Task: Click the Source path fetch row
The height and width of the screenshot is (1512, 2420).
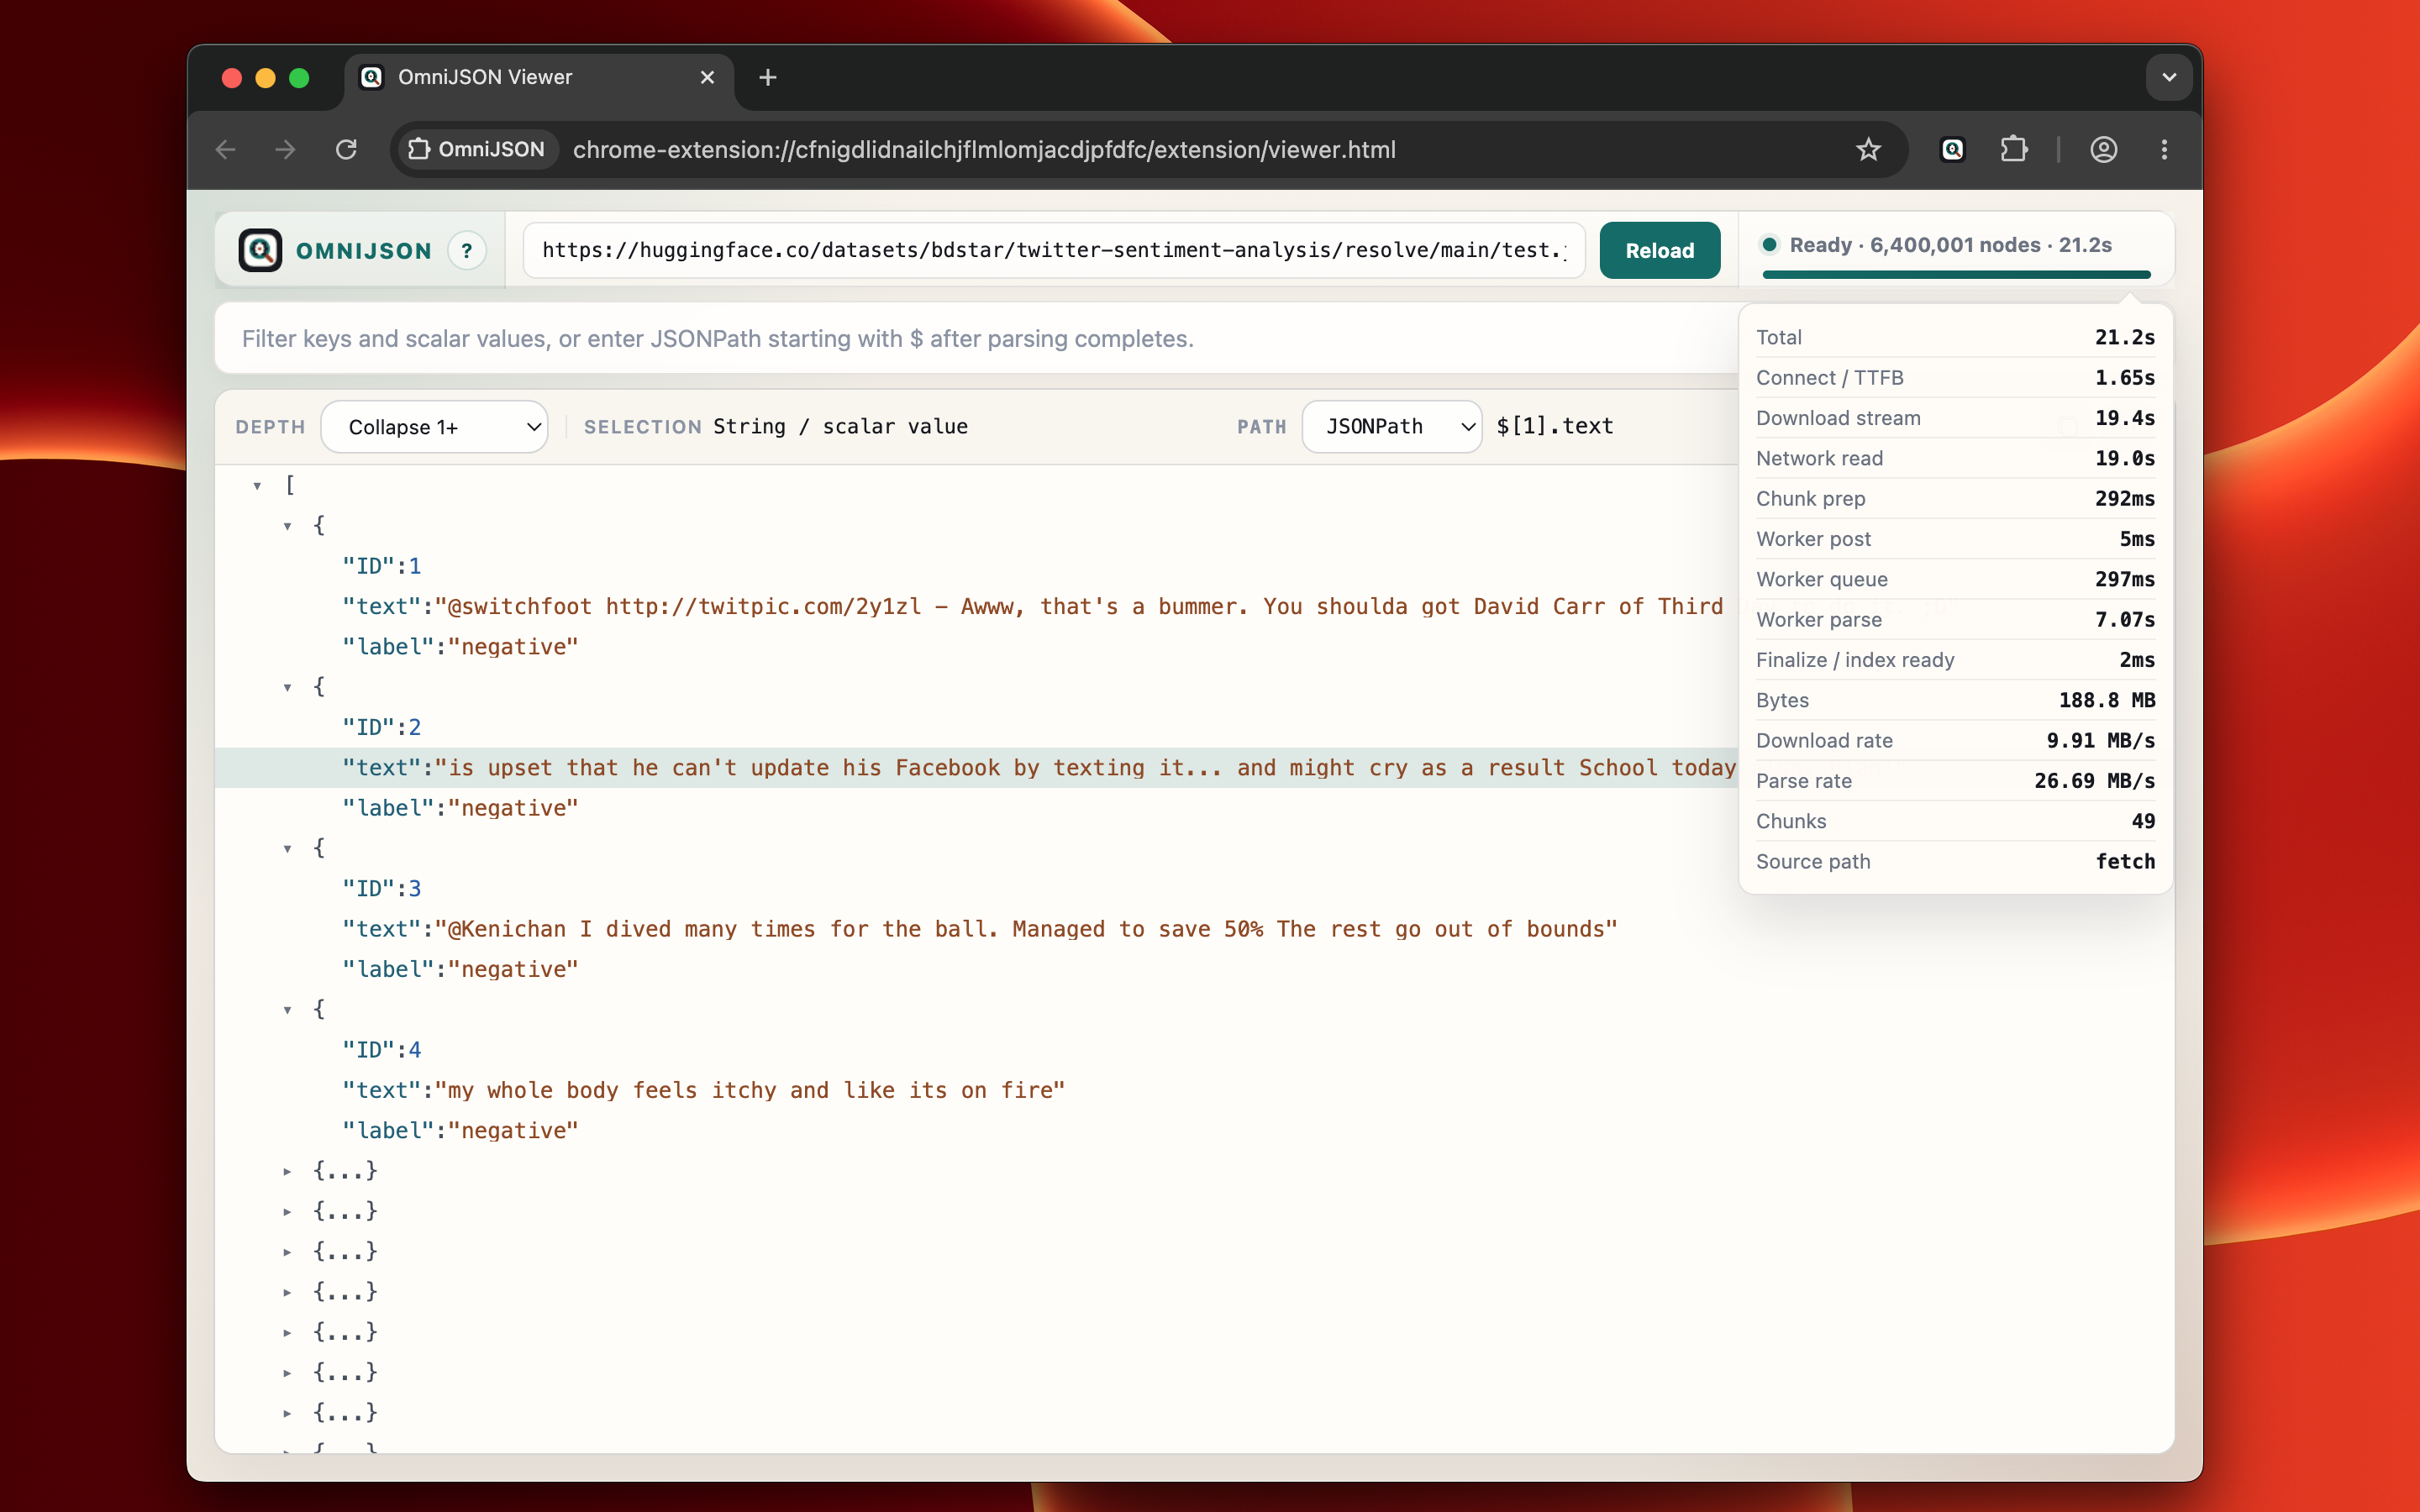Action: [x=1955, y=862]
